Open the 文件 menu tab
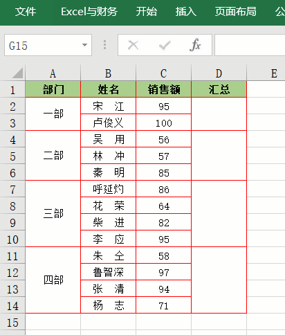285x335 pixels. 26,12
